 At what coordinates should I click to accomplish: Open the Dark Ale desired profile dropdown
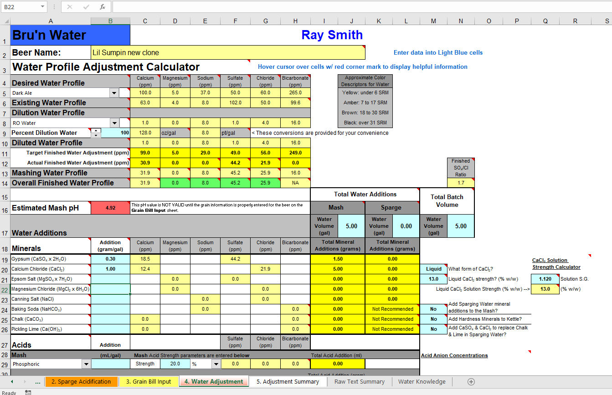[114, 93]
